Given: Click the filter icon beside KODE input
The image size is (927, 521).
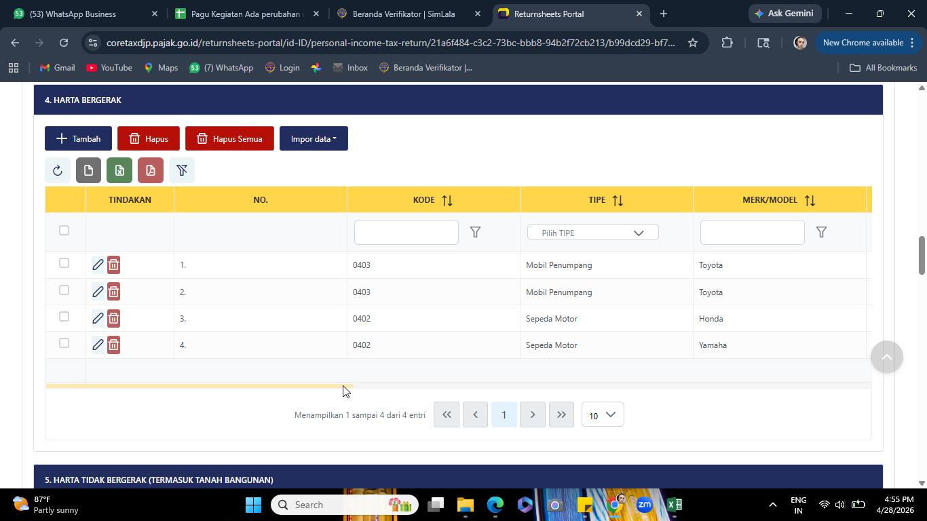Looking at the screenshot, I should 475,232.
